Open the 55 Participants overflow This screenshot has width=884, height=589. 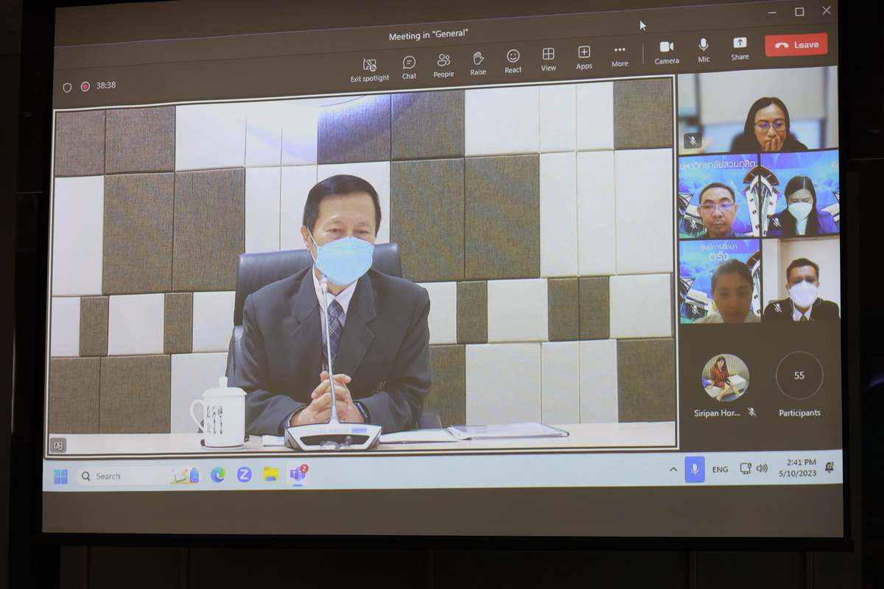tap(799, 376)
